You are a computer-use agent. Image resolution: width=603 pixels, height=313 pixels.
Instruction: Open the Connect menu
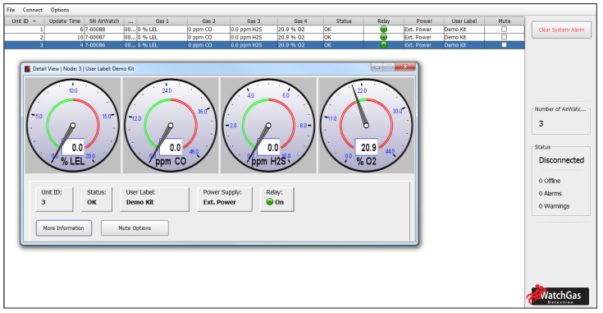point(32,10)
